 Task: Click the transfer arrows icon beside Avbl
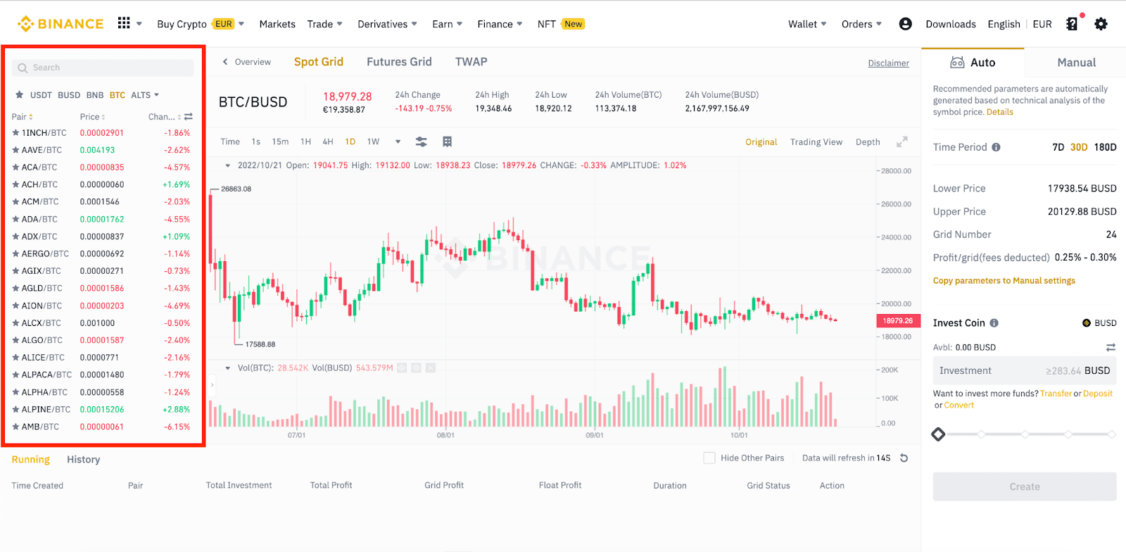[1111, 348]
